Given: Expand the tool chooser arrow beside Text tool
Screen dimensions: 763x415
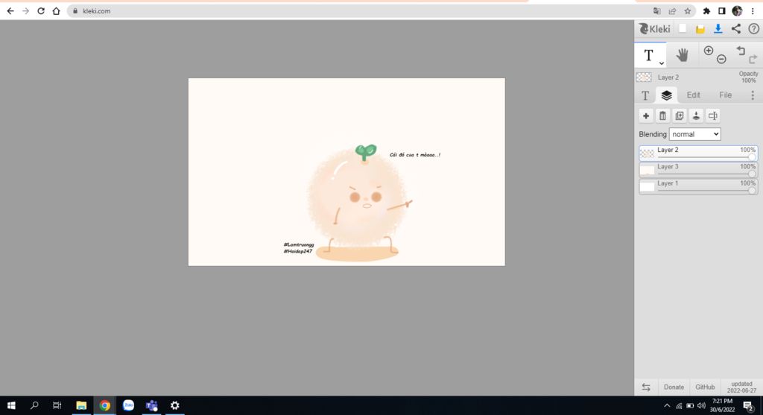Looking at the screenshot, I should click(662, 63).
